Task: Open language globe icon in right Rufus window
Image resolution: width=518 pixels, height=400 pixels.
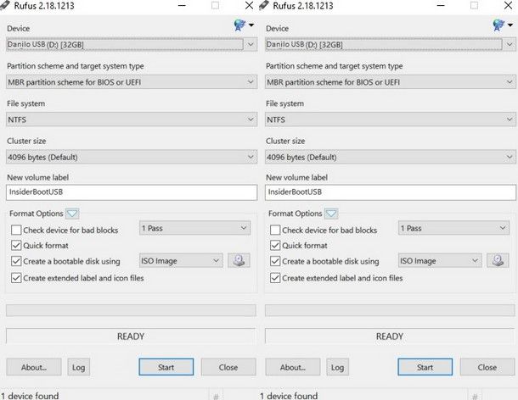Action: [498, 25]
